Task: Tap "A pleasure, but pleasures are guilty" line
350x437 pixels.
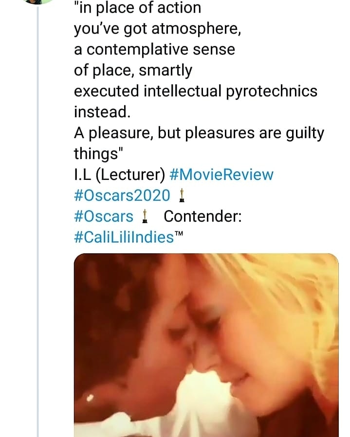Action: [x=199, y=133]
